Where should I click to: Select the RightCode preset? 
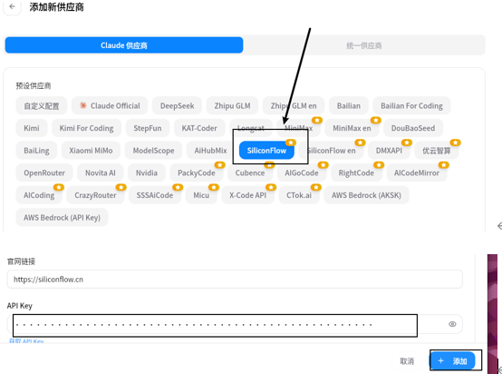pos(356,172)
